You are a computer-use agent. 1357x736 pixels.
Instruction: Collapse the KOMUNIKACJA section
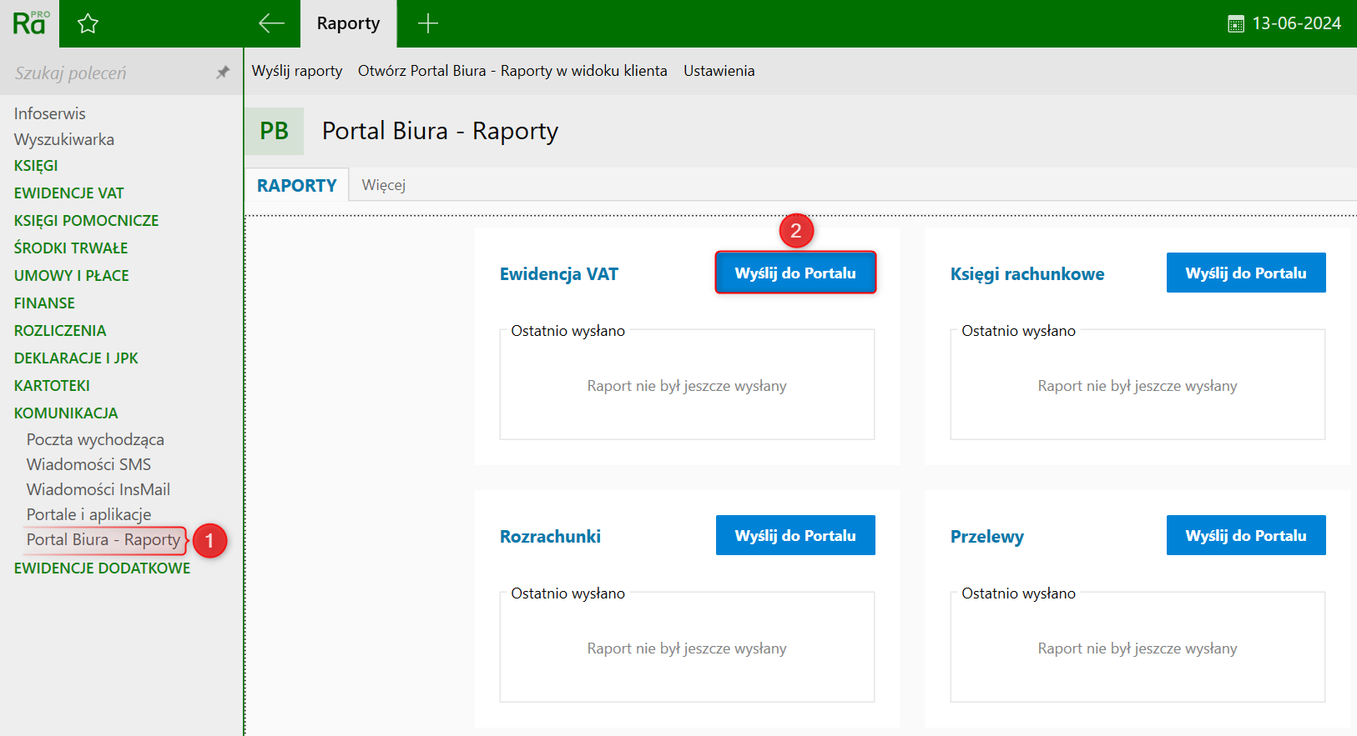click(x=66, y=413)
